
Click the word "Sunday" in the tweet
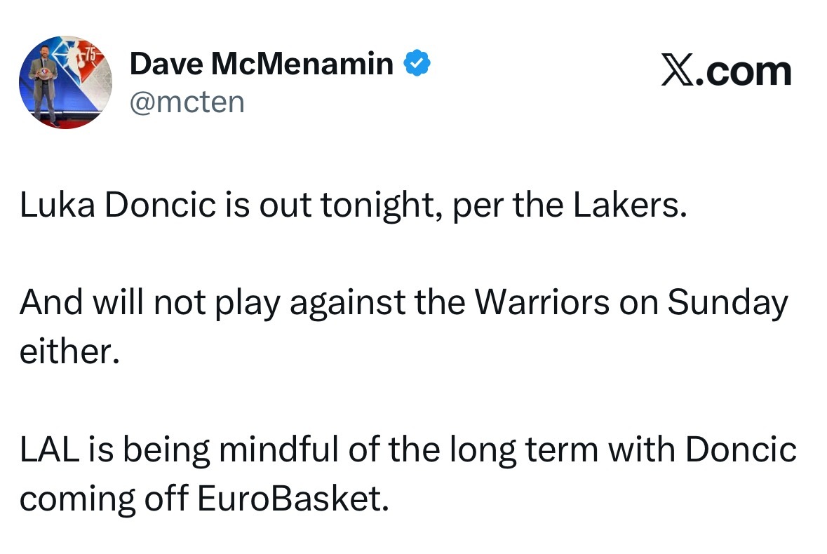[727, 304]
